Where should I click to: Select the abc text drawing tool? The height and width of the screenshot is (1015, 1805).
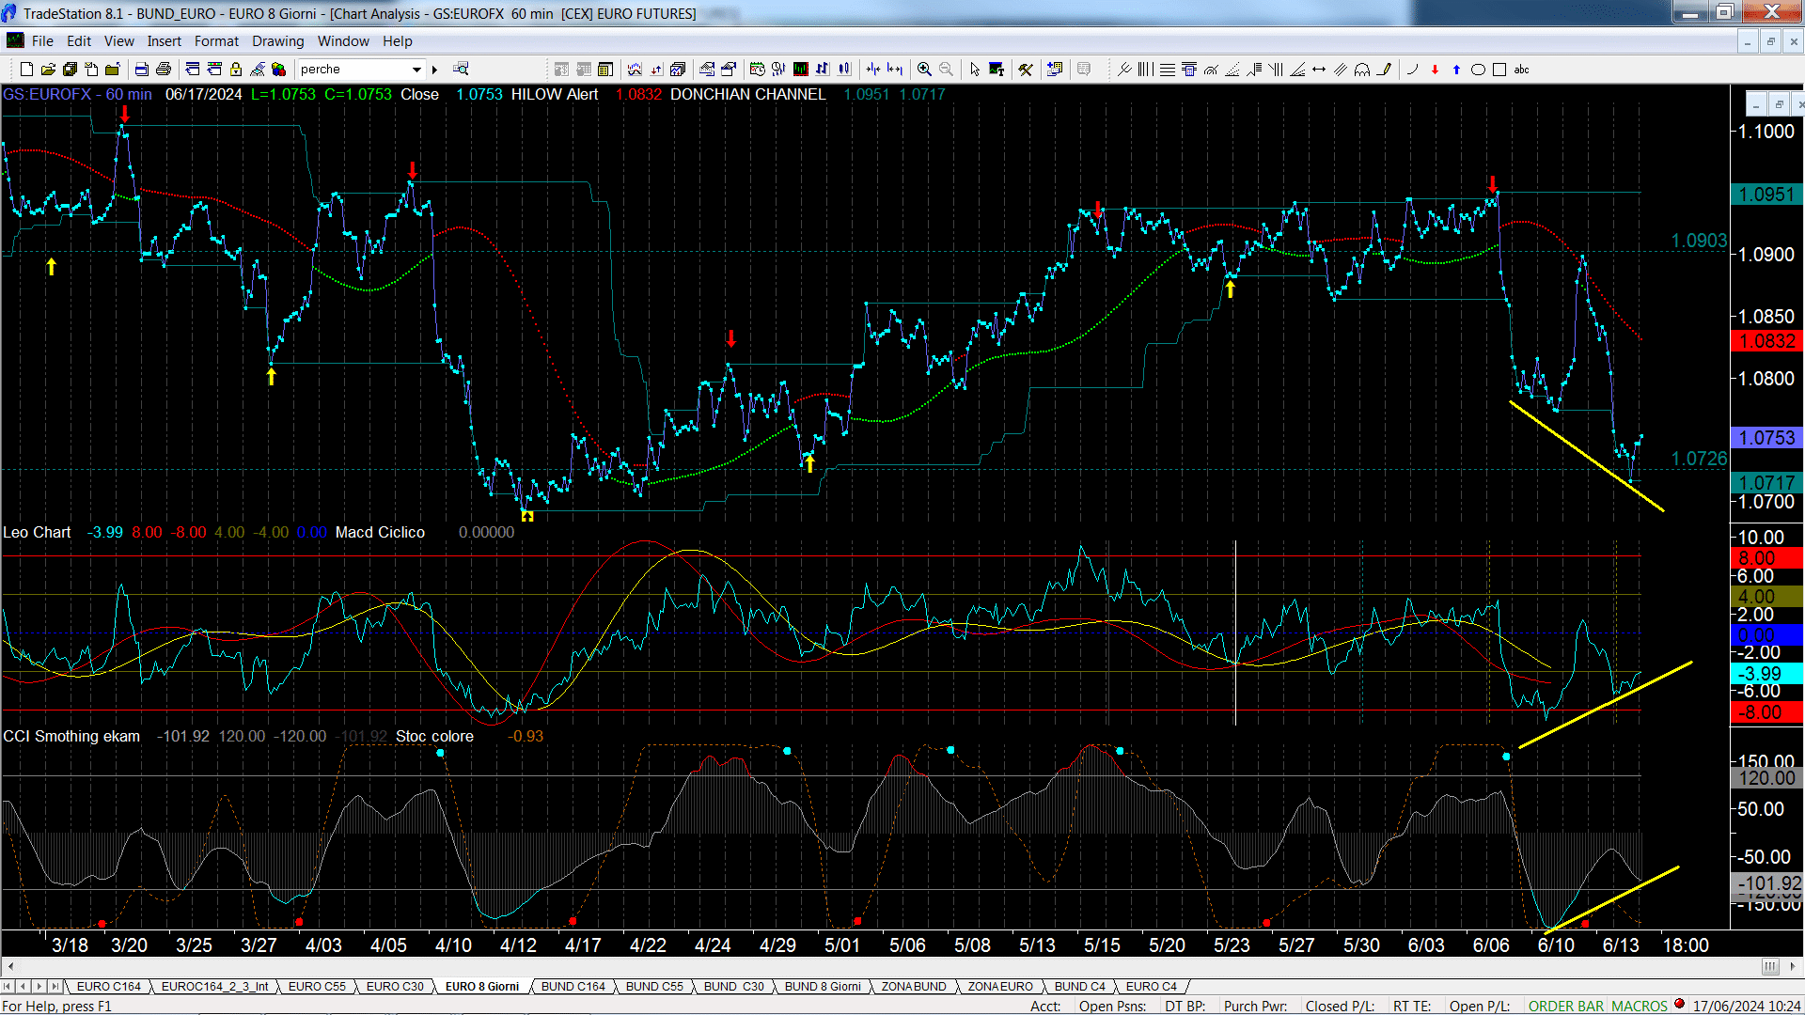(x=1521, y=70)
